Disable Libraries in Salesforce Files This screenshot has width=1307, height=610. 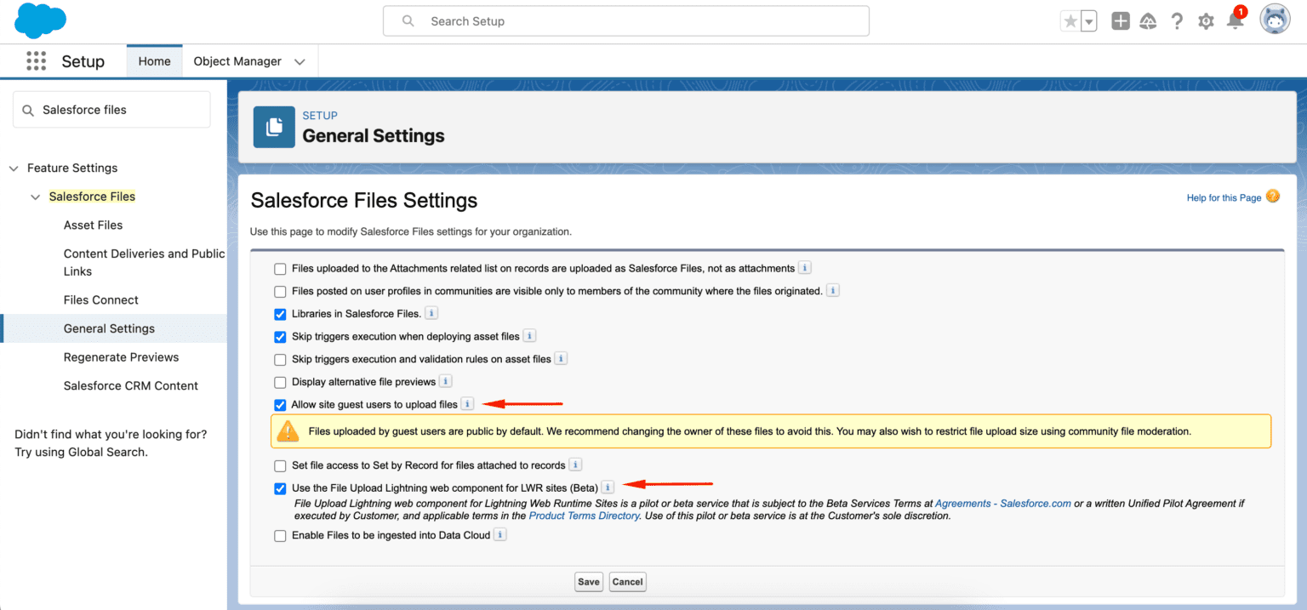tap(280, 314)
